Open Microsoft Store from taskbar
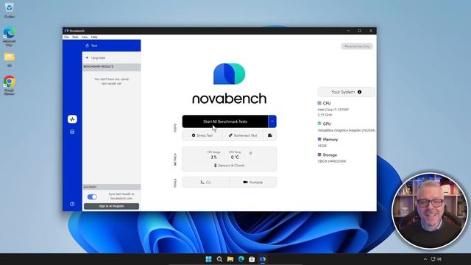 [252, 259]
